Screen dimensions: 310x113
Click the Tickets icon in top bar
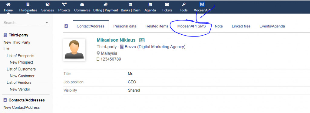click(x=167, y=4)
